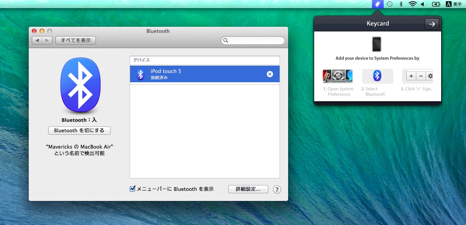Screen dimensions: 466x225
Task: Click the plus sign in Keycard step 3
Action: click(x=411, y=76)
